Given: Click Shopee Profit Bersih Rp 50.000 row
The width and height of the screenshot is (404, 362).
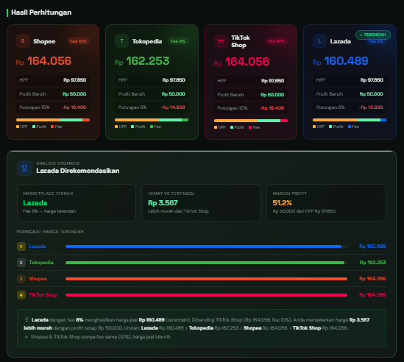Looking at the screenshot, I should pos(53,94).
